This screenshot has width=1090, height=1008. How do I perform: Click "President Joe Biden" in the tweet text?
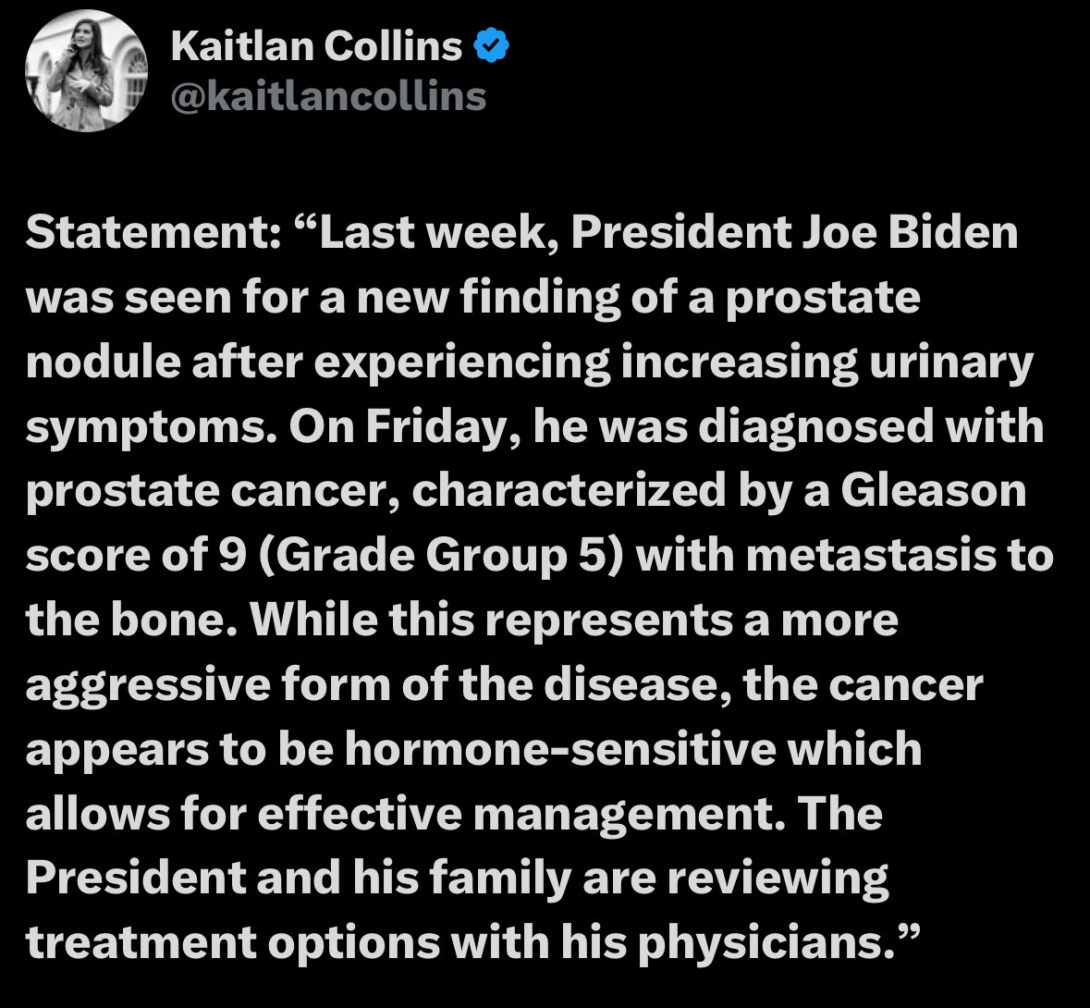[x=794, y=232]
